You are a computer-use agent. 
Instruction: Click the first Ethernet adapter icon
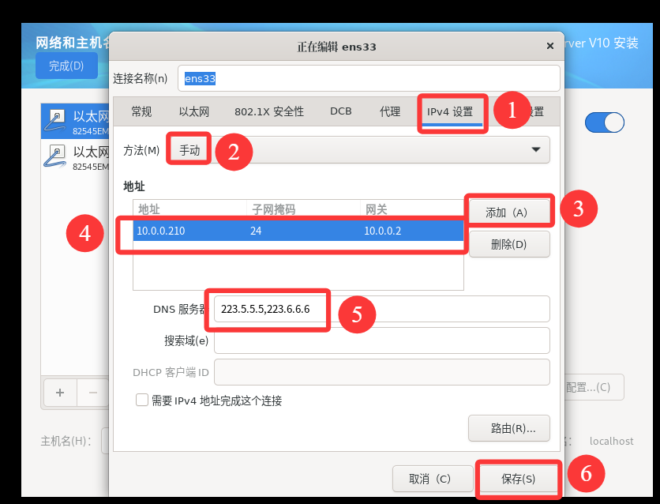[54, 122]
